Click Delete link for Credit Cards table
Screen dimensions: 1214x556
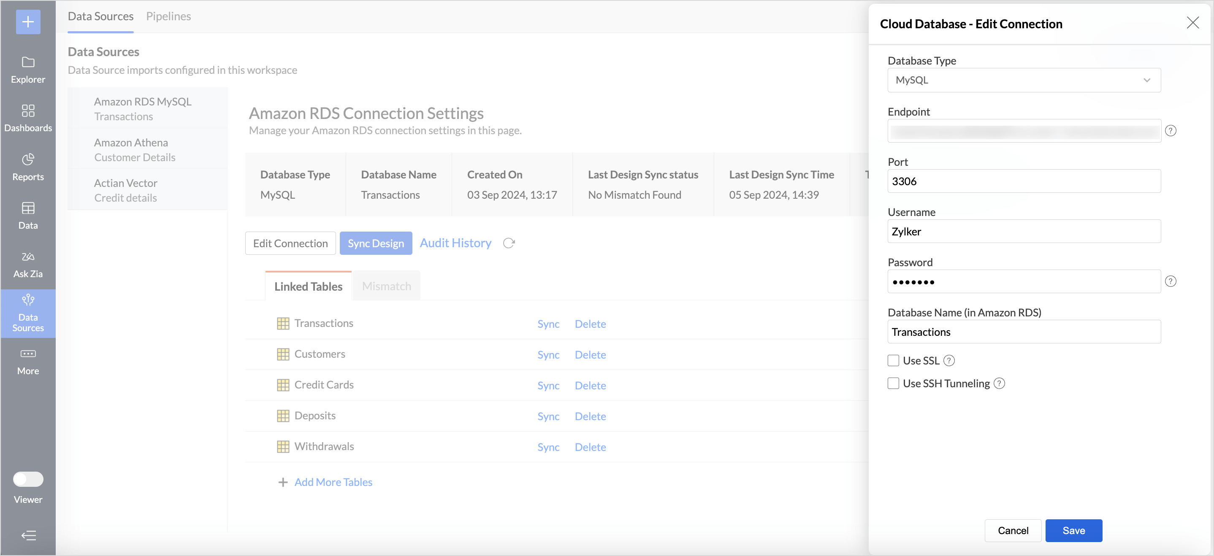click(x=590, y=386)
